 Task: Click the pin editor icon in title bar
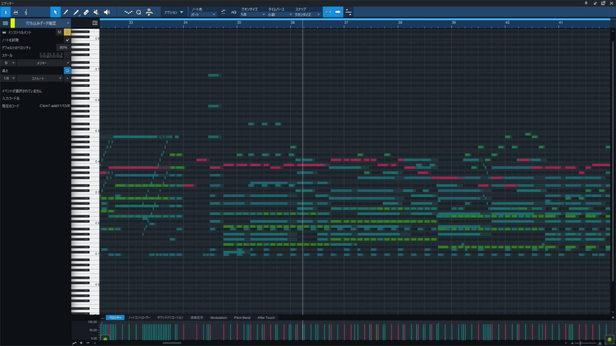pos(586,3)
